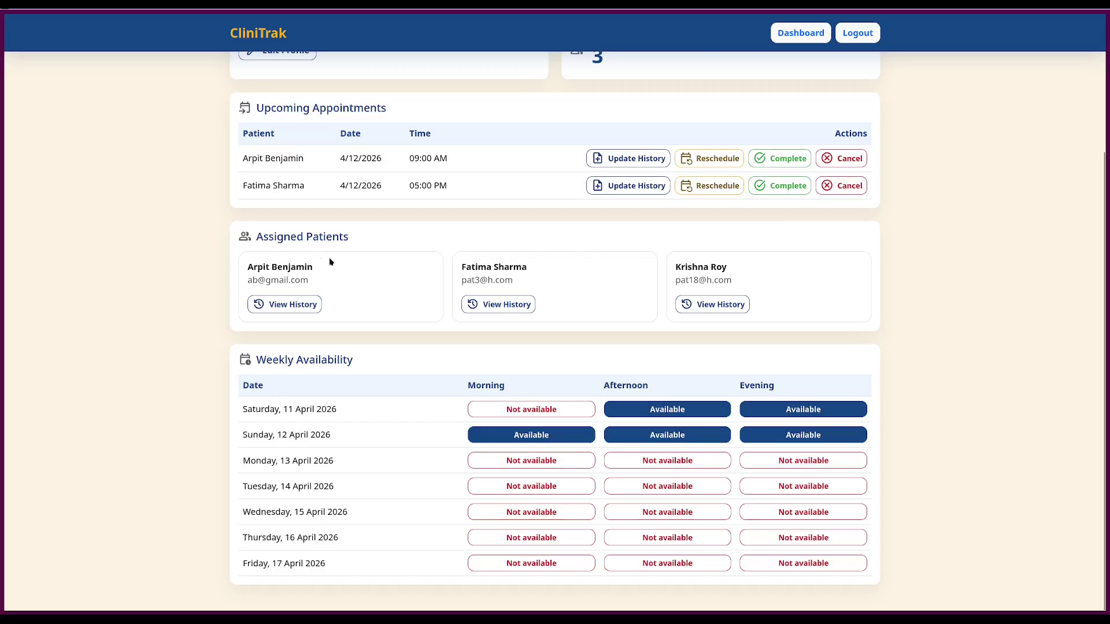Image resolution: width=1110 pixels, height=624 pixels.
Task: Toggle Sunday 12 April evening availability
Action: (x=803, y=434)
